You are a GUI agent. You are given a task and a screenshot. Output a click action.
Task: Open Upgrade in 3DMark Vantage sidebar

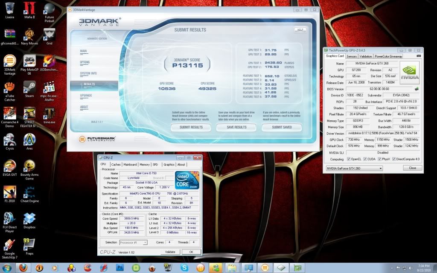click(x=86, y=96)
